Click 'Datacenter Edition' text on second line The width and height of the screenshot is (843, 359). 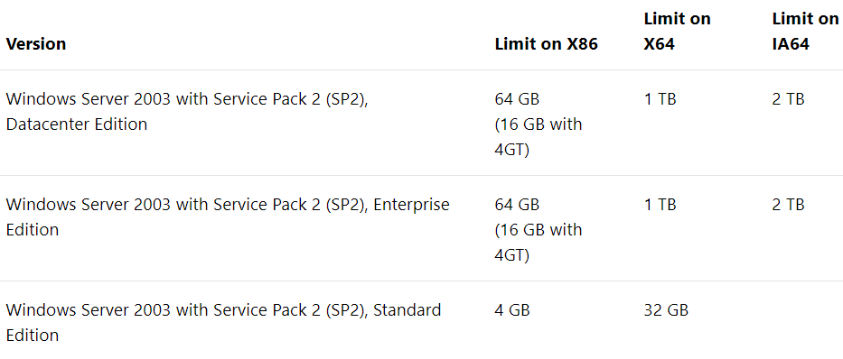(76, 124)
